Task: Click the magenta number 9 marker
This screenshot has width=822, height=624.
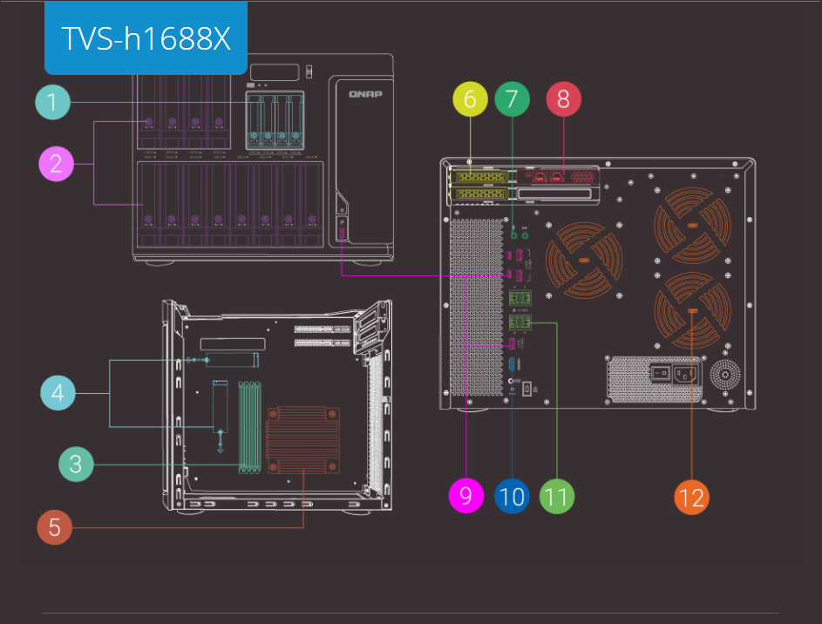Action: (465, 496)
